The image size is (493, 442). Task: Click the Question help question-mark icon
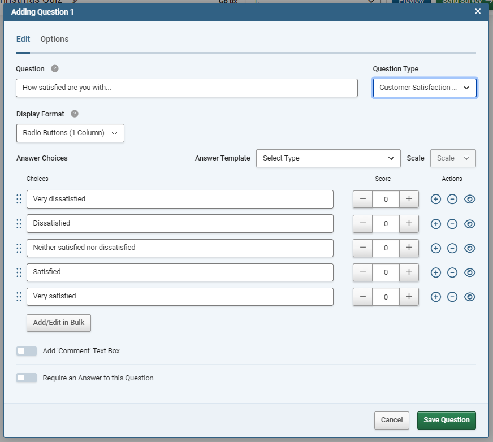coord(55,68)
